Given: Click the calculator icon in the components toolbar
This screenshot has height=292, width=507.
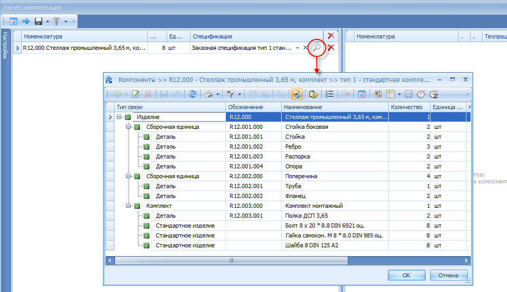Looking at the screenshot, I should click(409, 94).
